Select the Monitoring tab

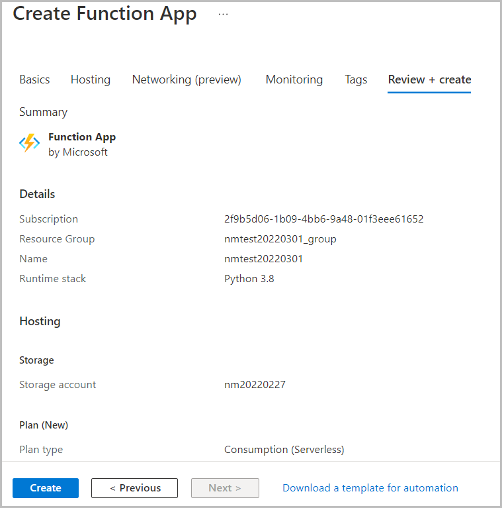(x=294, y=79)
